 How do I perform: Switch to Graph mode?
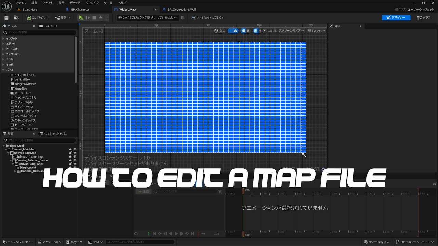[x=424, y=18]
